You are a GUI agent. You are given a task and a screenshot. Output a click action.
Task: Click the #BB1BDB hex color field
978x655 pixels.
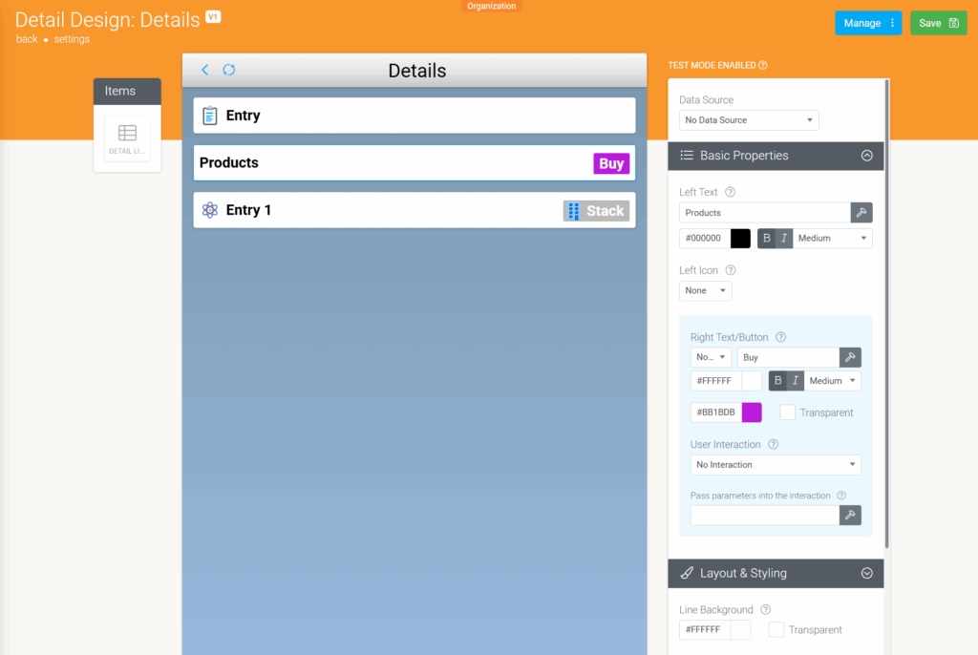716,412
